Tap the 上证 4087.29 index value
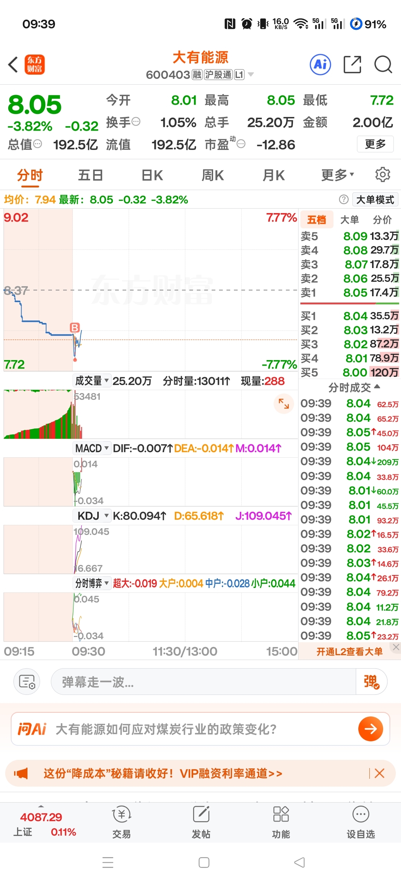Image resolution: width=401 pixels, height=882 pixels. [x=41, y=817]
